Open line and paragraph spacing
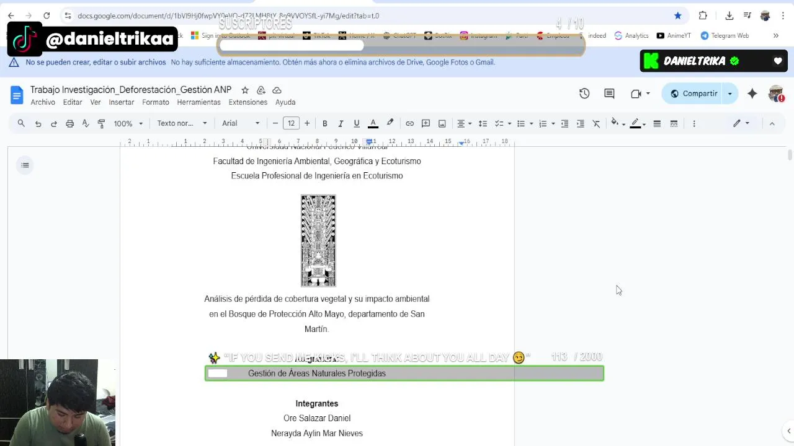The height and width of the screenshot is (446, 794). tap(483, 123)
